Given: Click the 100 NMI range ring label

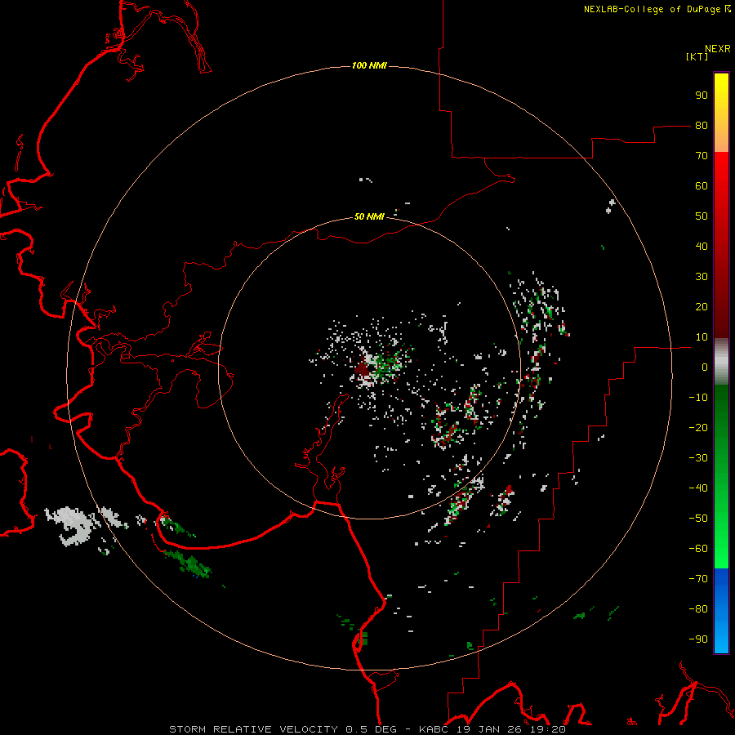Looking at the screenshot, I should (369, 65).
